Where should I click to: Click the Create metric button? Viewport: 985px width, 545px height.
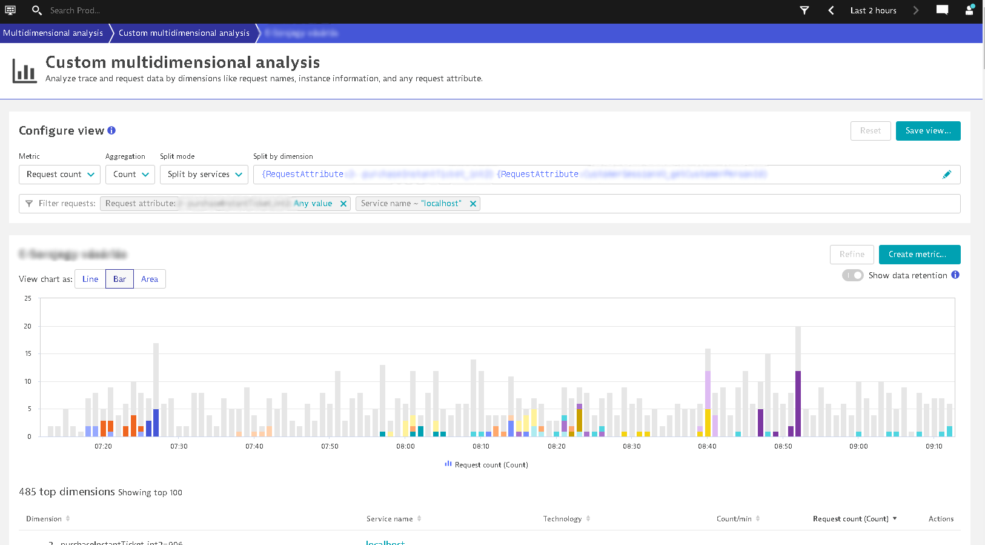click(919, 255)
